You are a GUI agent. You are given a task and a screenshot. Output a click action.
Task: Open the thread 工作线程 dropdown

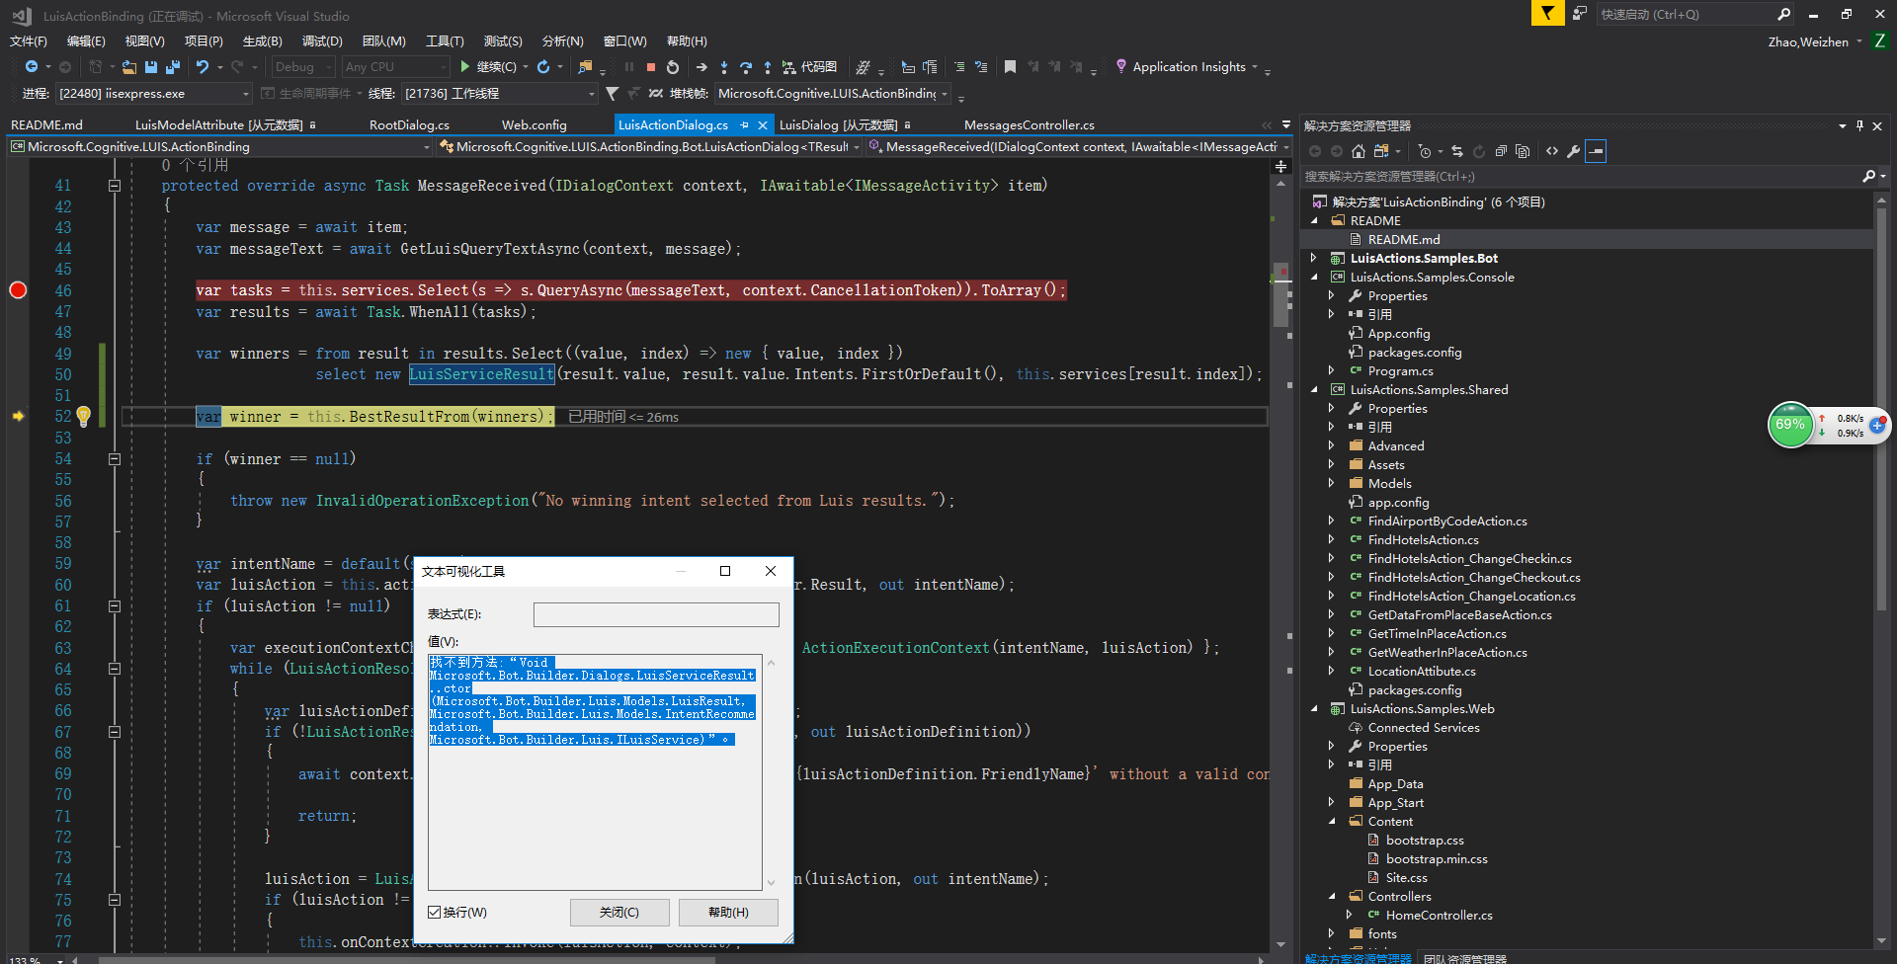tap(499, 94)
